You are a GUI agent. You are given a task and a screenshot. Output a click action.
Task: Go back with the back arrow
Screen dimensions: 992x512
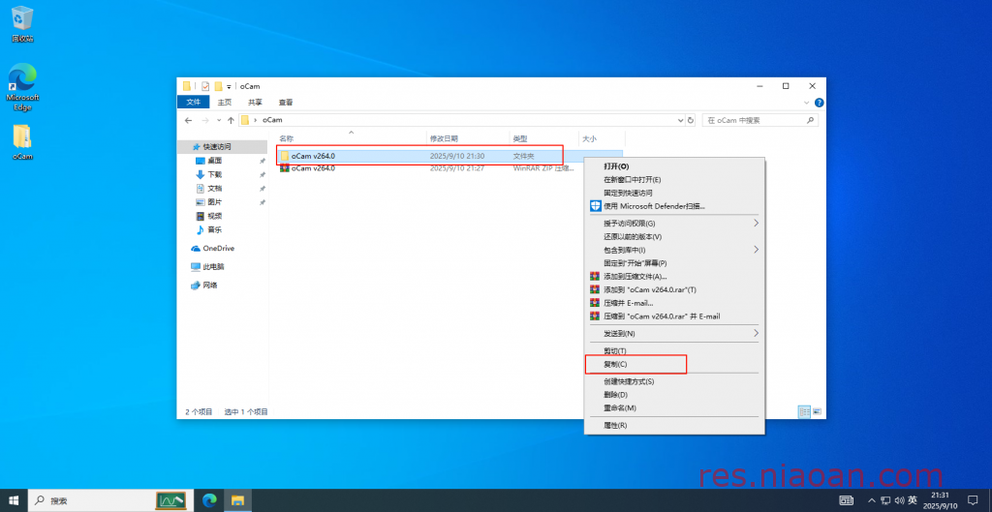(x=188, y=120)
